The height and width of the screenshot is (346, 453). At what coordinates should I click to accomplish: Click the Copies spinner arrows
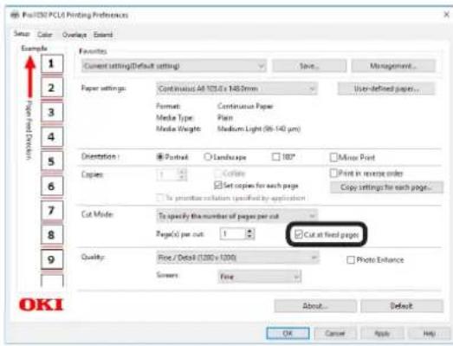[x=182, y=175]
